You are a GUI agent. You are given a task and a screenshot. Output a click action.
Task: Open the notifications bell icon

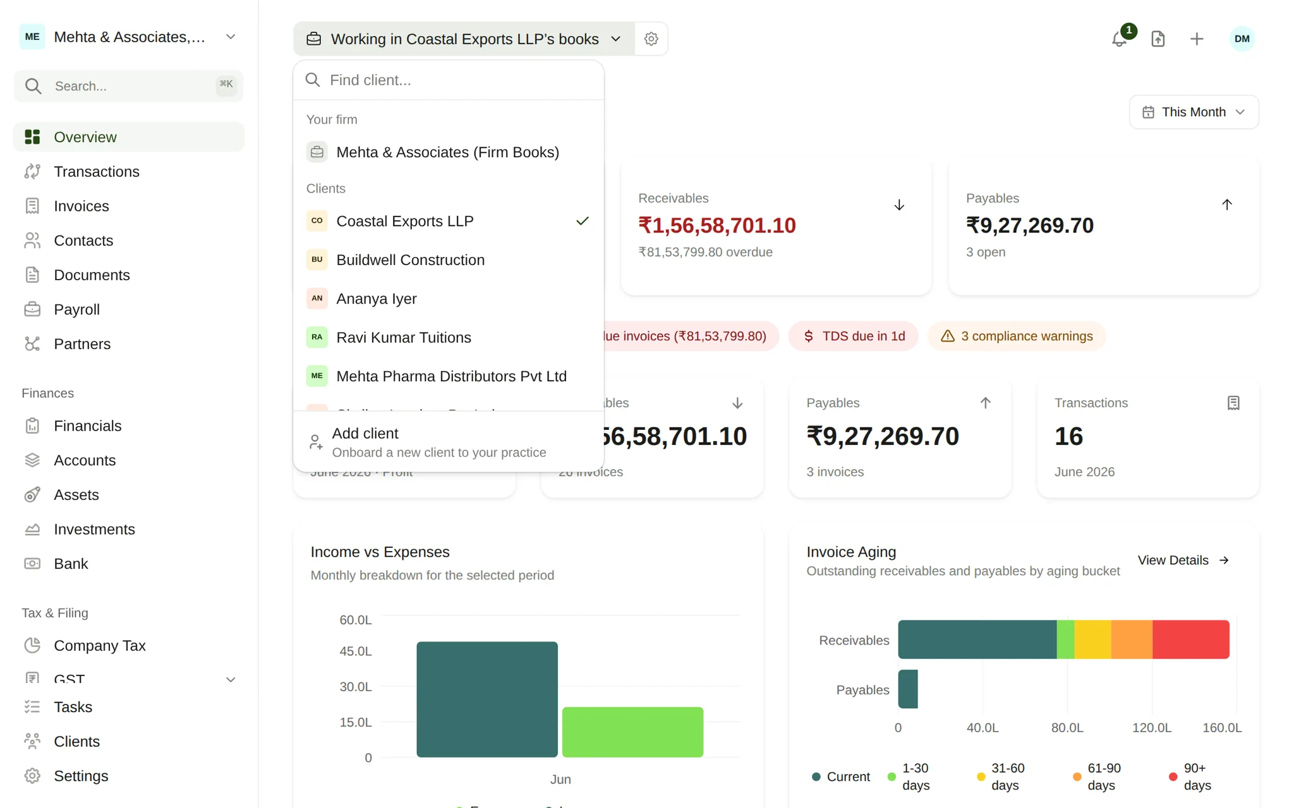(1119, 39)
